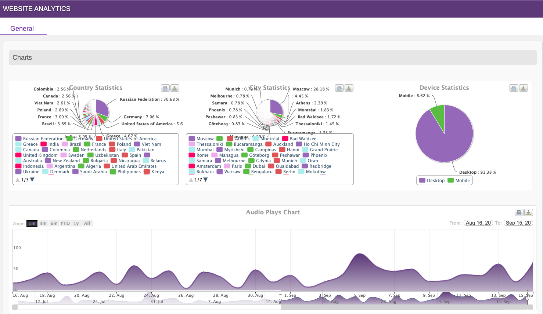Toggle Mobile series in Device Statistics legend
This screenshot has height=314, width=543.
click(x=459, y=180)
